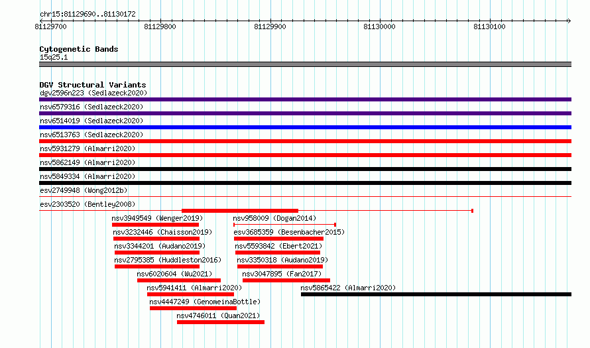Screen dimensions: 590x348
Task: Click the nsv958009 (Dogan2014) label
Action: point(274,218)
